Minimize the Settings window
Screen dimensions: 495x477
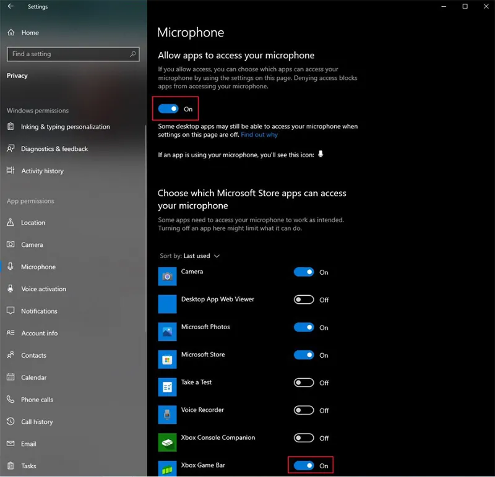pyautogui.click(x=444, y=6)
